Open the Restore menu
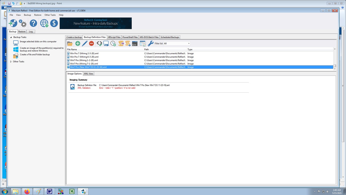 tap(38, 15)
